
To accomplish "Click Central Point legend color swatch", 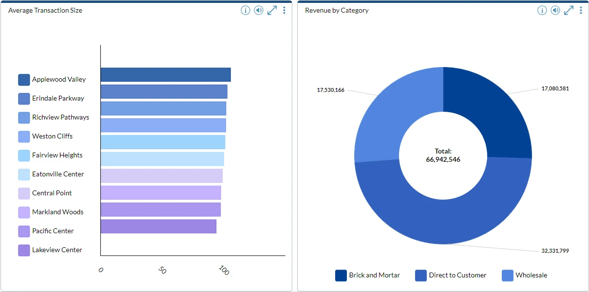I will click(x=24, y=193).
